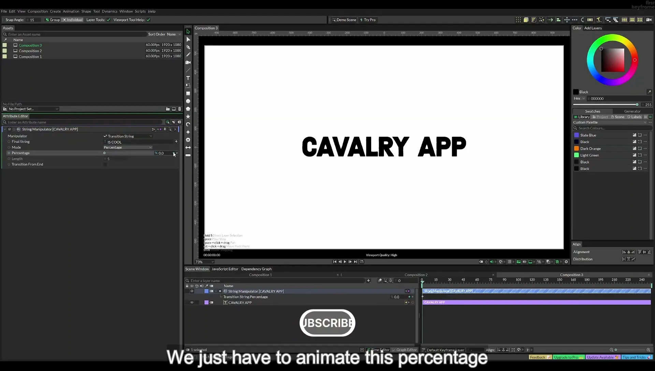Select the Pen tool in toolbar
The image size is (655, 371).
coord(188,47)
